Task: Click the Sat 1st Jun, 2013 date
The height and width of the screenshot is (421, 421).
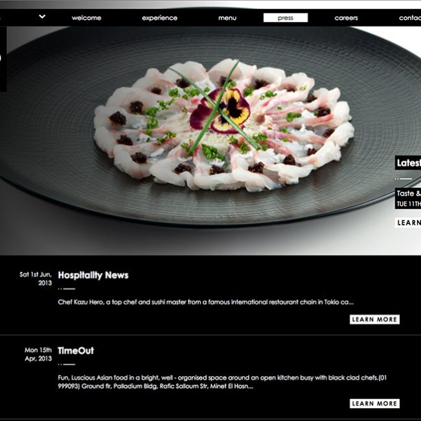Action: point(36,279)
